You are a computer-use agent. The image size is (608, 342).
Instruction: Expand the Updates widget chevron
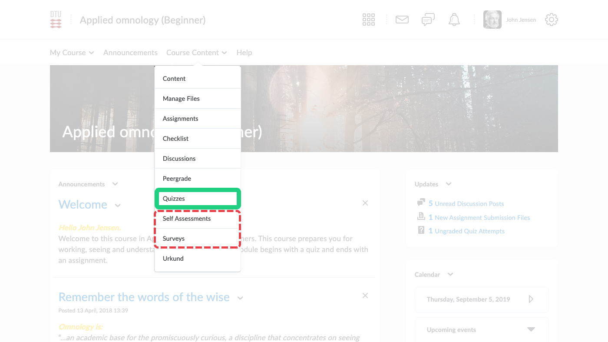(449, 184)
